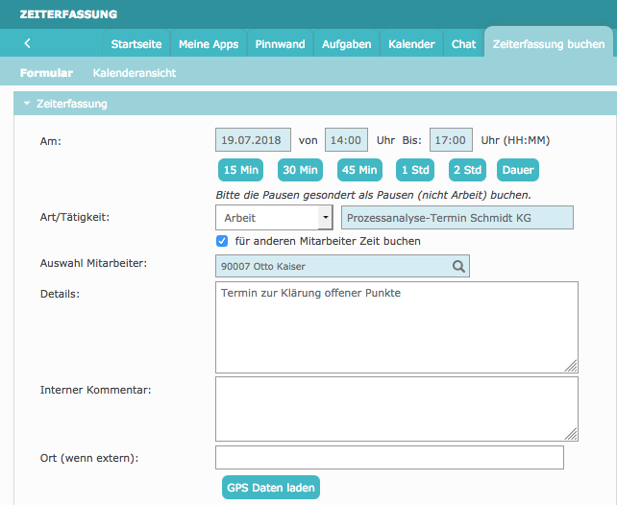Collapse the Zeiterfassung section

(x=28, y=104)
